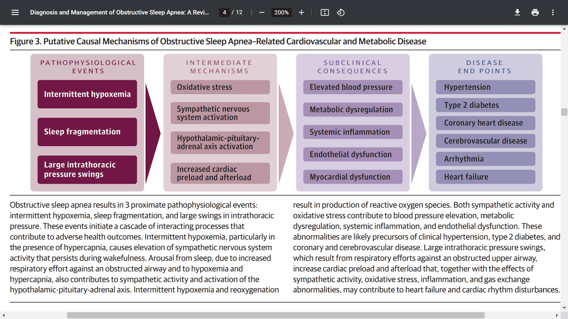Image resolution: width=568 pixels, height=319 pixels.
Task: Rotate the document counterclockwise
Action: pos(341,12)
